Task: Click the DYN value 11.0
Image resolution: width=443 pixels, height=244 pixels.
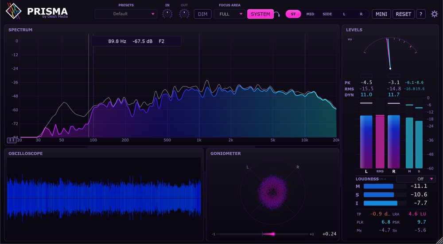Action: [366, 95]
